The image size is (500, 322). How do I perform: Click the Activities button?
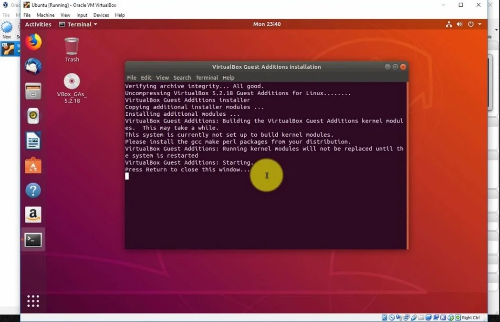pos(38,24)
